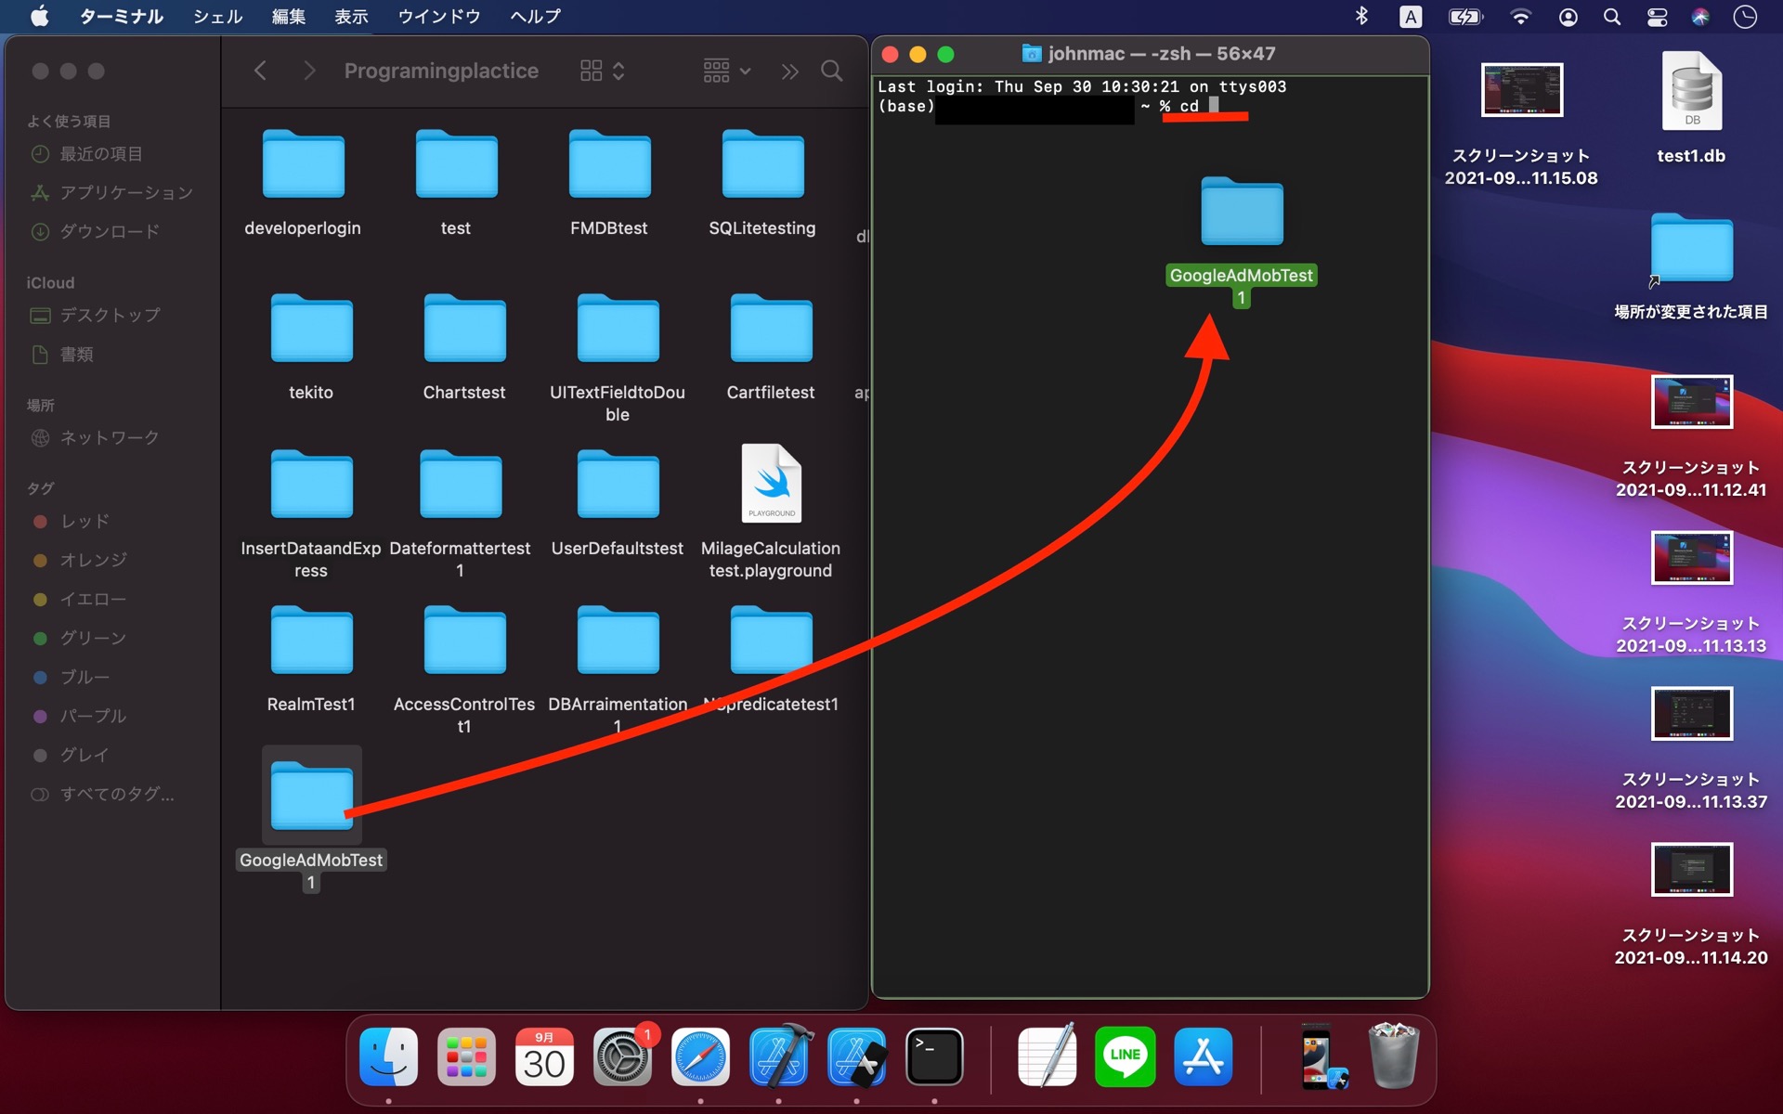Image resolution: width=1783 pixels, height=1114 pixels.
Task: Open Finder from the Dock
Action: pyautogui.click(x=388, y=1056)
